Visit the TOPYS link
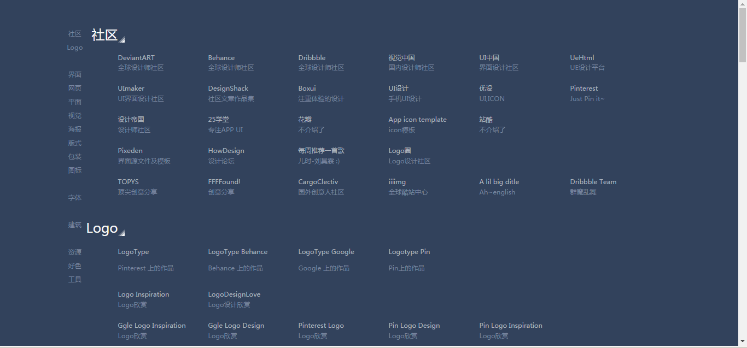The width and height of the screenshot is (747, 348). (x=128, y=182)
